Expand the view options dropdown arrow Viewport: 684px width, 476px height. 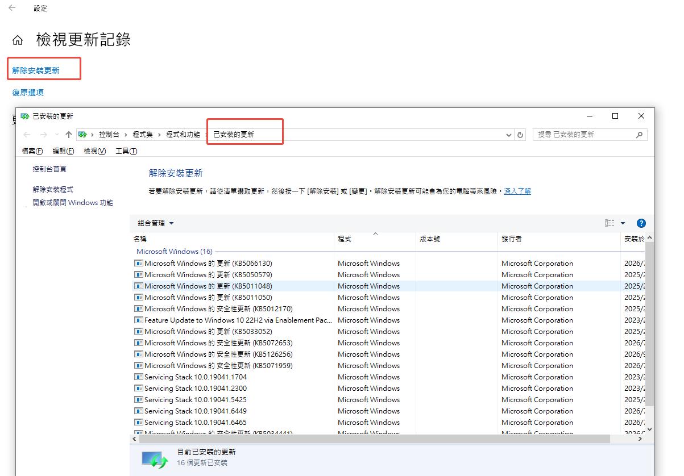[623, 223]
